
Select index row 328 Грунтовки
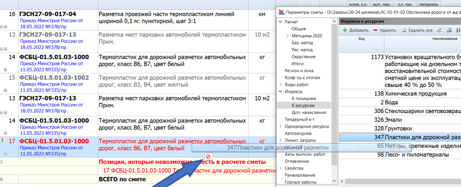(x=400, y=128)
